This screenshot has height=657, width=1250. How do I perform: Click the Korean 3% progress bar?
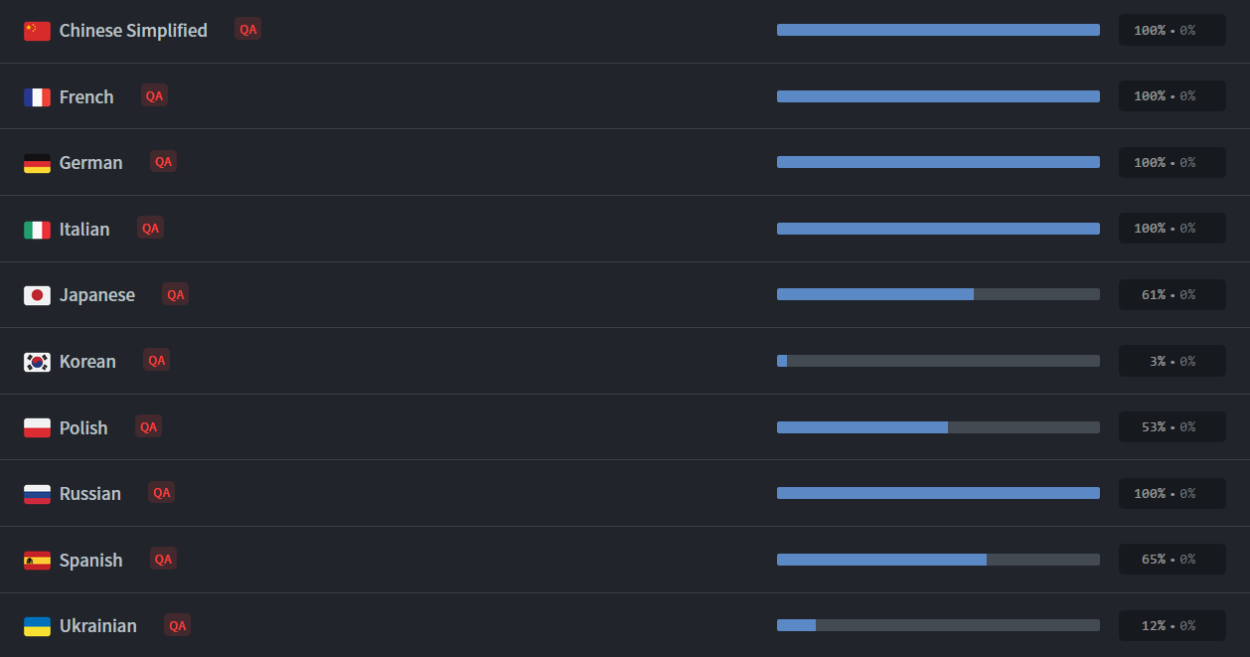coord(938,361)
